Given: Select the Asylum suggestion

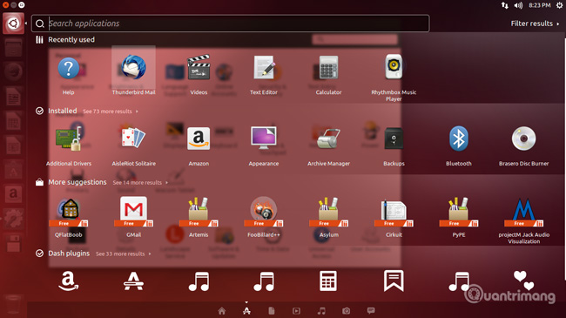Looking at the screenshot, I should point(329,212).
